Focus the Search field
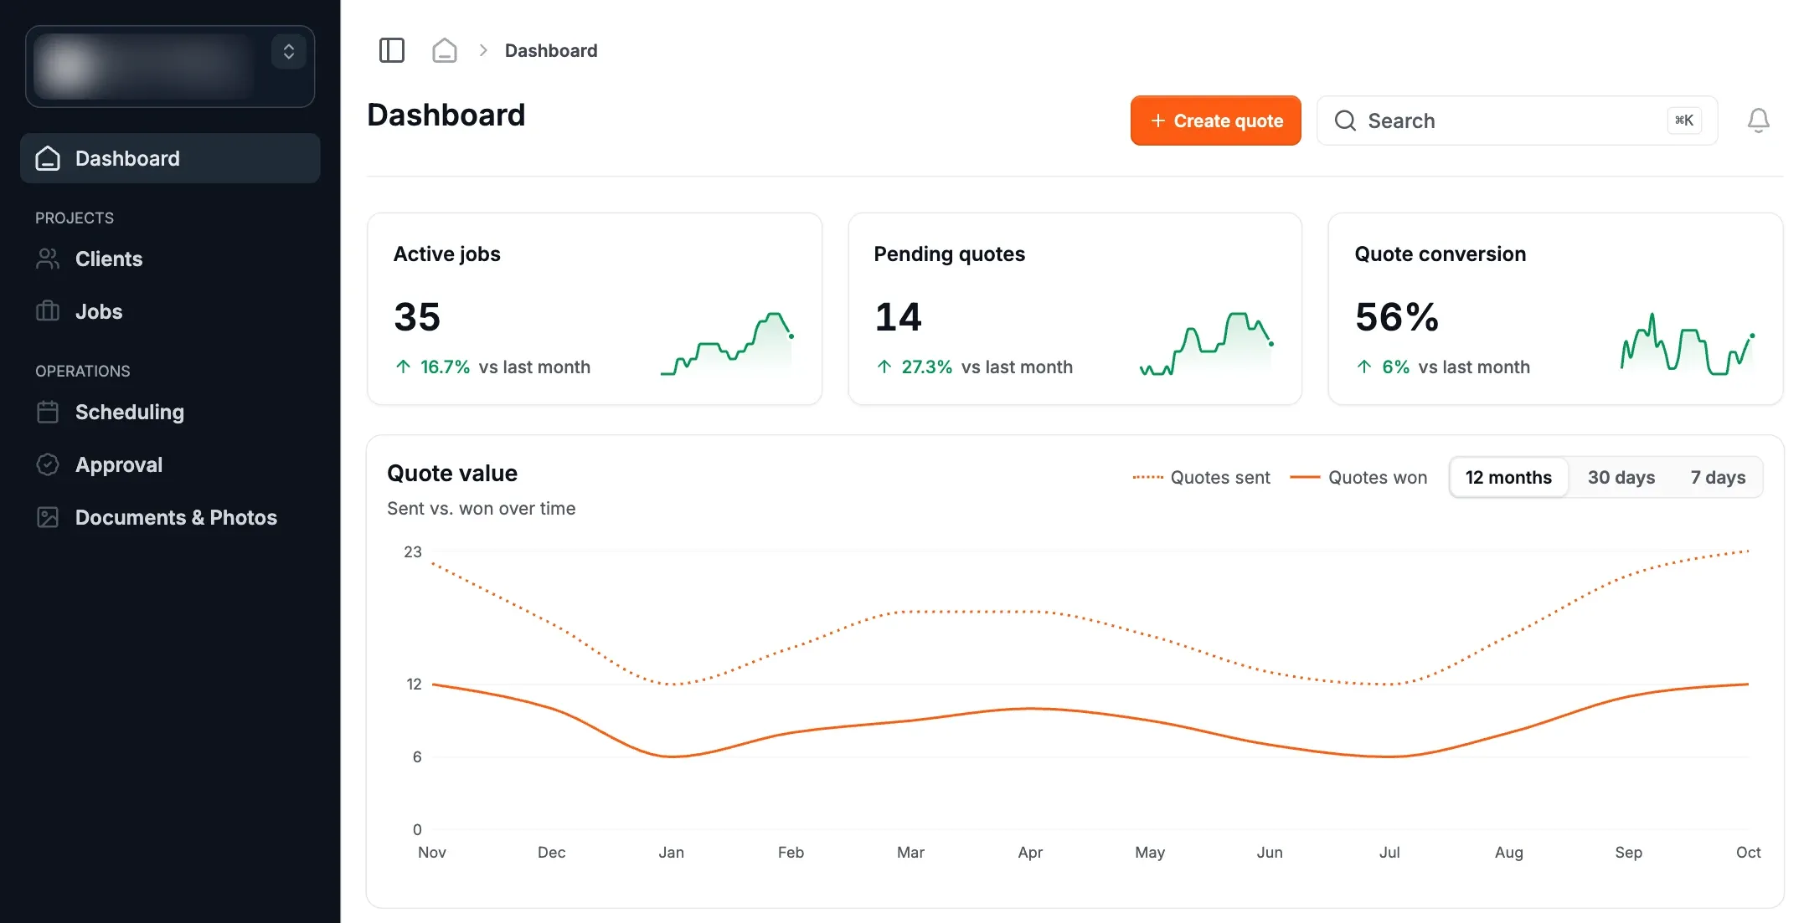 point(1517,121)
